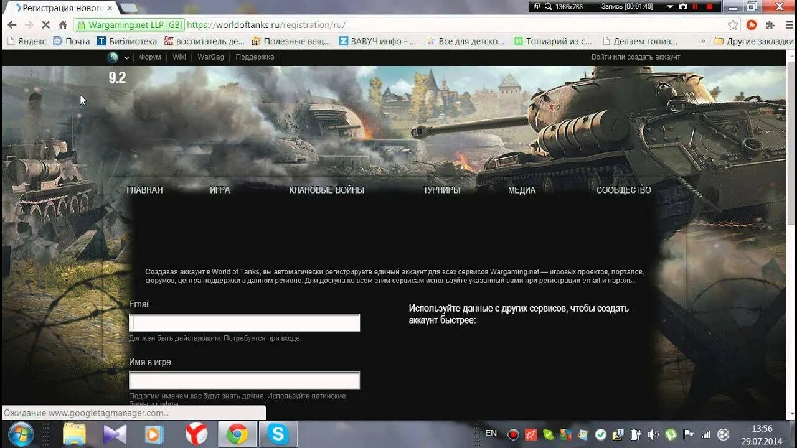Screen dimensions: 797x448
Task: Open the Всё для детско... bookmark
Action: [x=465, y=41]
